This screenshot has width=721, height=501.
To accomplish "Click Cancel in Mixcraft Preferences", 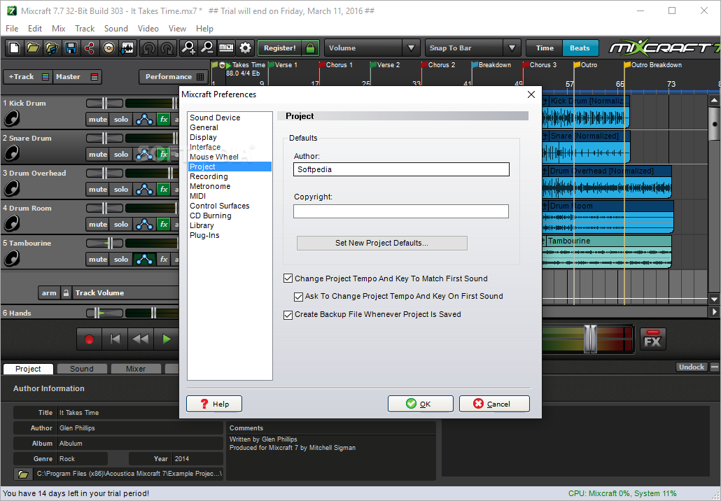I will click(x=494, y=404).
